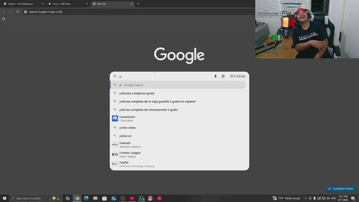The image size is (359, 202).
Task: Open YouTube Music taskbar icon
Action: click(x=159, y=198)
